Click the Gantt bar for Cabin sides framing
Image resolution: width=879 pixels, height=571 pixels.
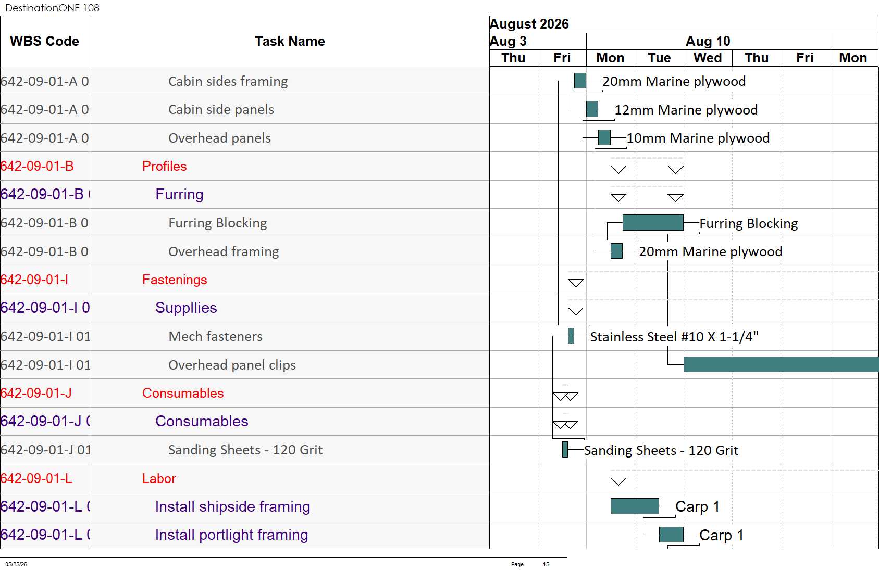pyautogui.click(x=580, y=81)
